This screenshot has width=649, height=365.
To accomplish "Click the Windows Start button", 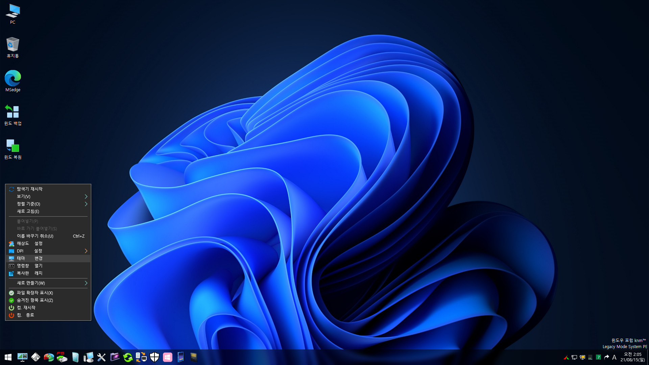I will [8, 357].
